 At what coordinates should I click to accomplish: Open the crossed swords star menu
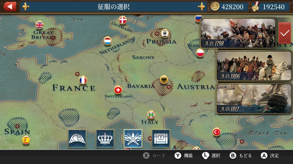pyautogui.click(x=133, y=139)
